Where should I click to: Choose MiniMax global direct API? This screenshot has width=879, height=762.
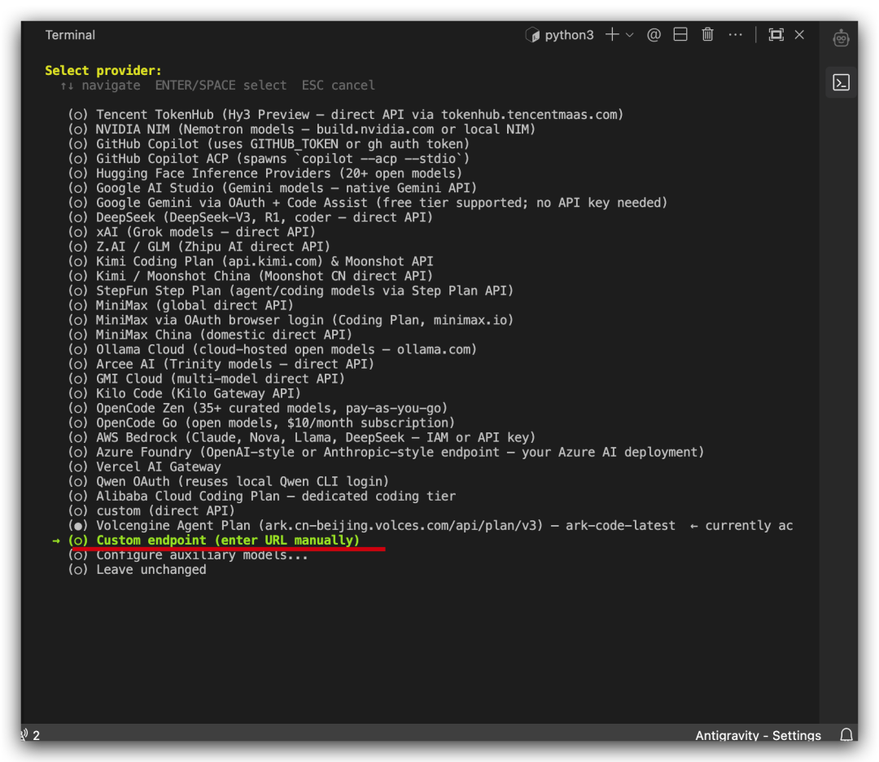(x=181, y=305)
